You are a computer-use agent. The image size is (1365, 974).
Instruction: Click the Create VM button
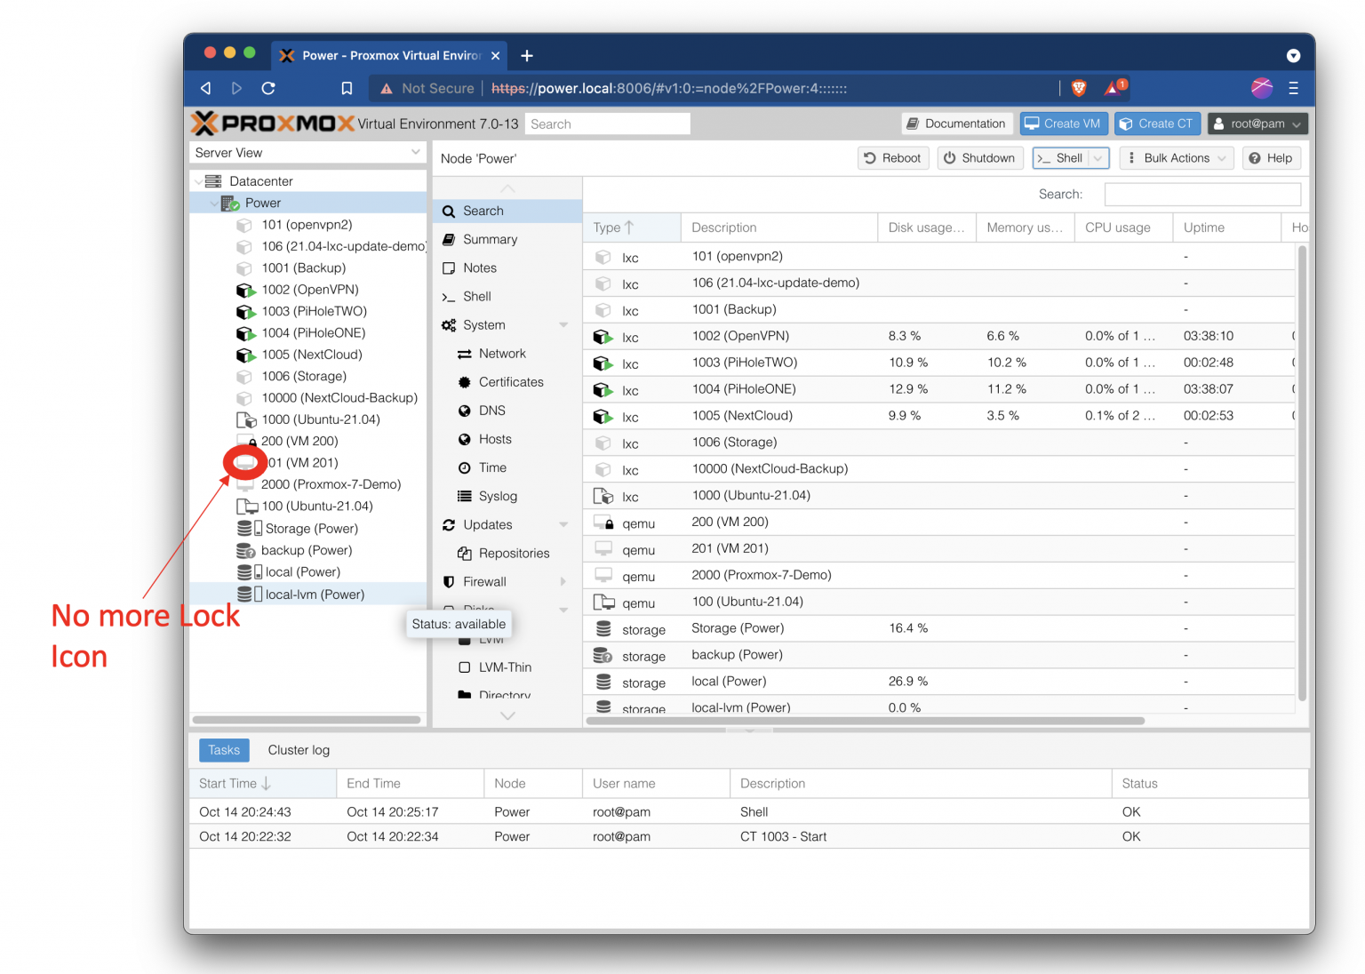(1064, 123)
